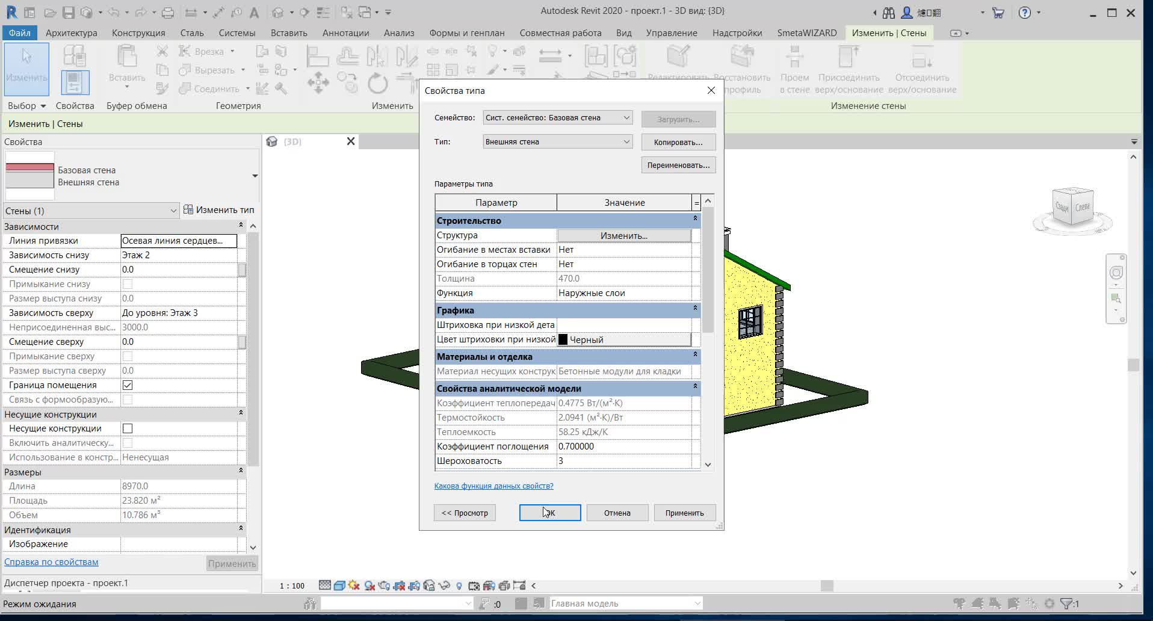Open the Autodesk App Store cart icon

click(998, 13)
